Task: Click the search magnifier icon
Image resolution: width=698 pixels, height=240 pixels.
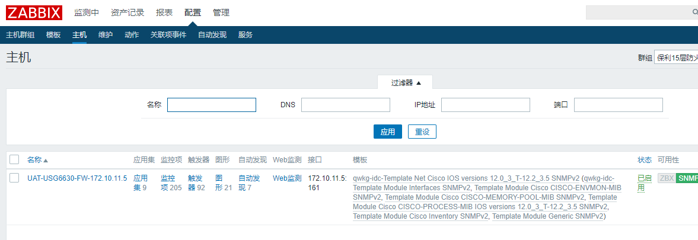Action: (695, 13)
